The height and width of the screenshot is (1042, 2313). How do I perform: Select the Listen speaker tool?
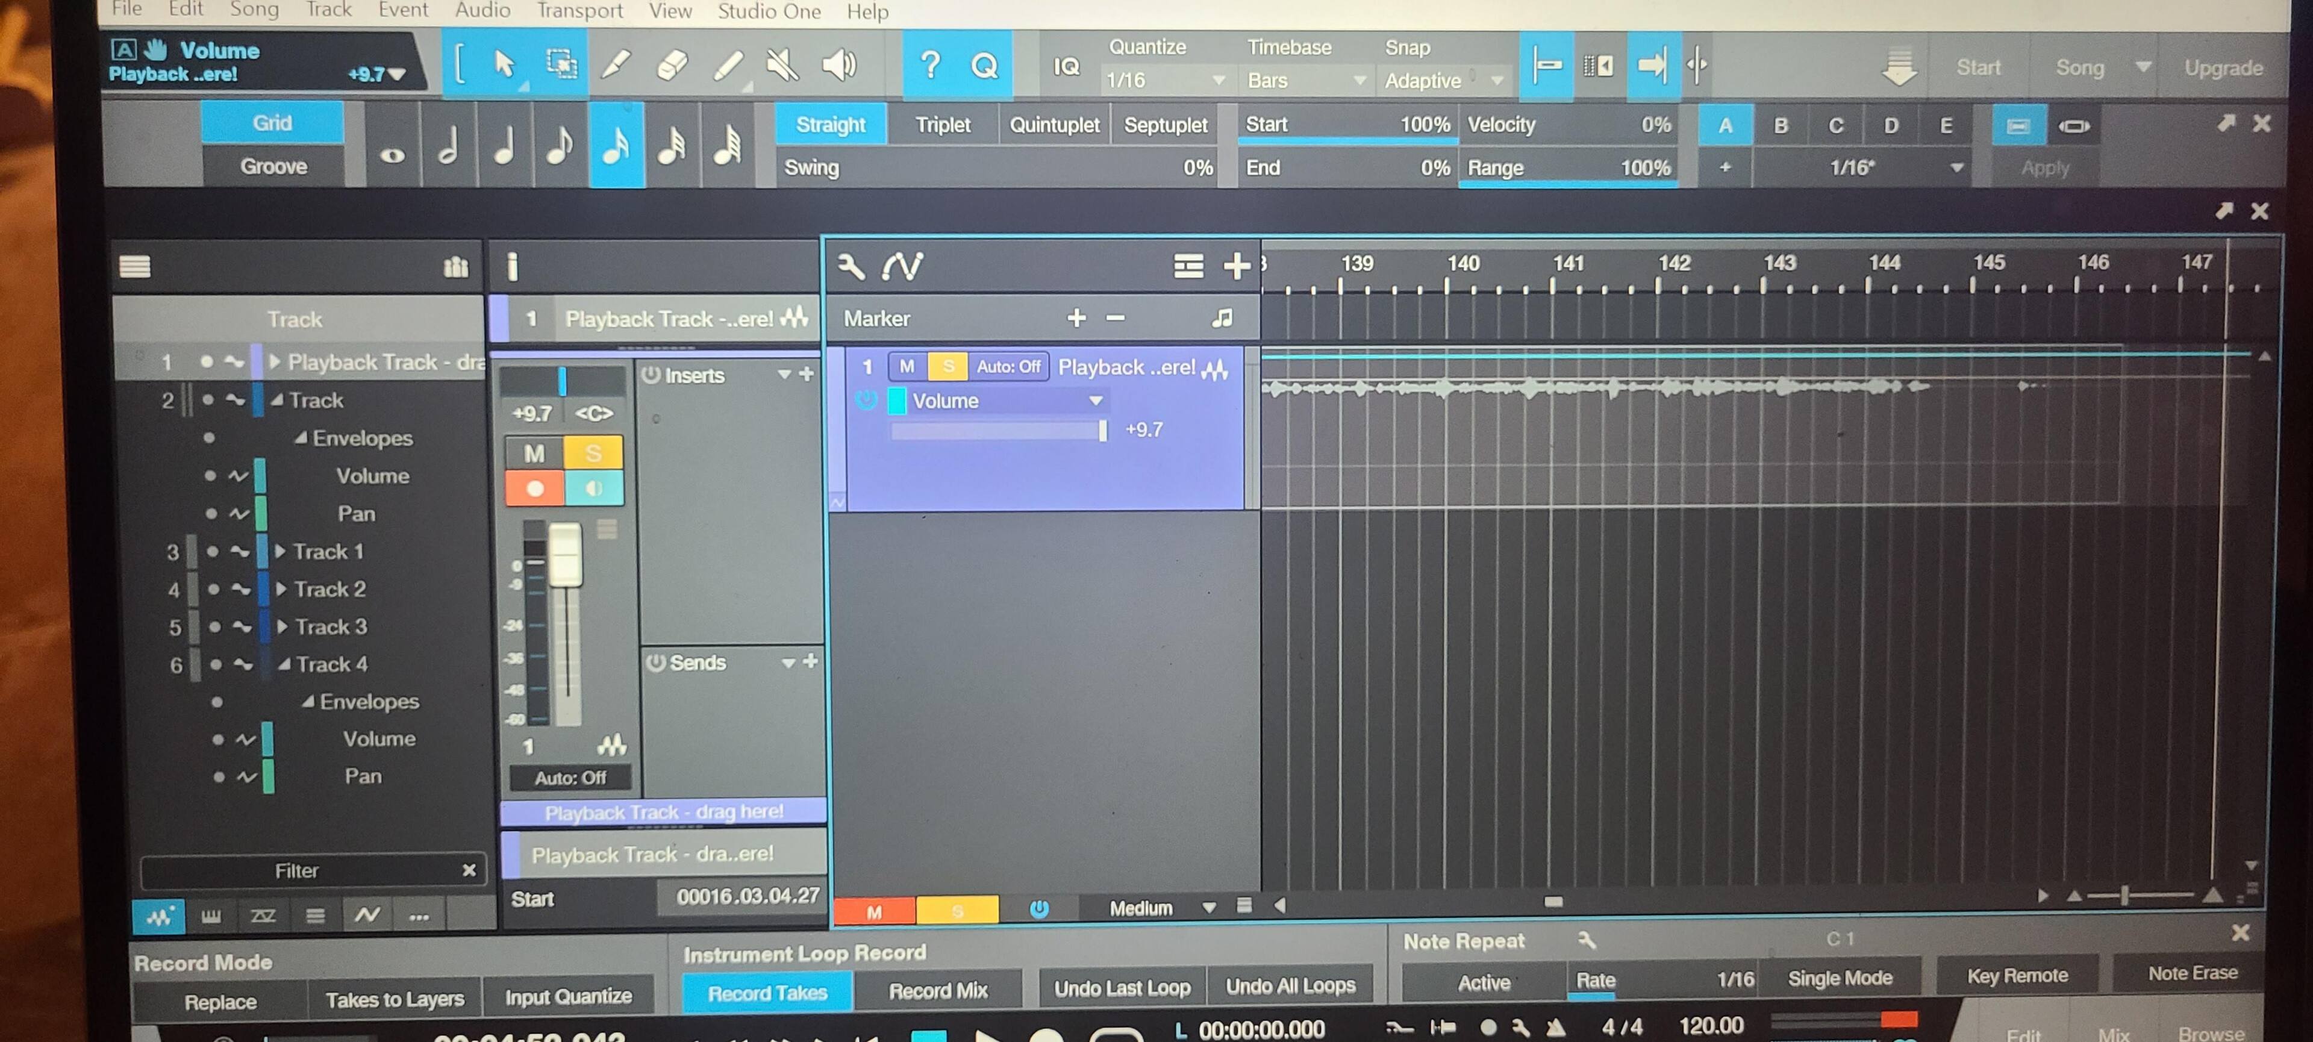coord(838,64)
